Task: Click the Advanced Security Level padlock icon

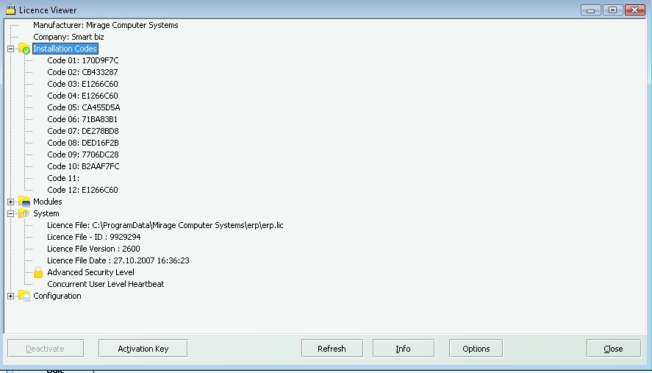Action: pos(38,272)
